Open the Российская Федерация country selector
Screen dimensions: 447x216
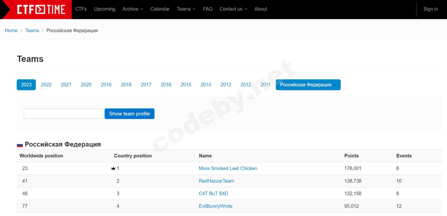click(308, 85)
